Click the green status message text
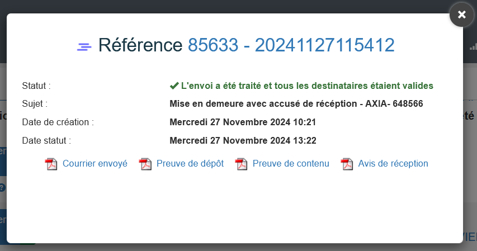477x251 pixels. 307,86
